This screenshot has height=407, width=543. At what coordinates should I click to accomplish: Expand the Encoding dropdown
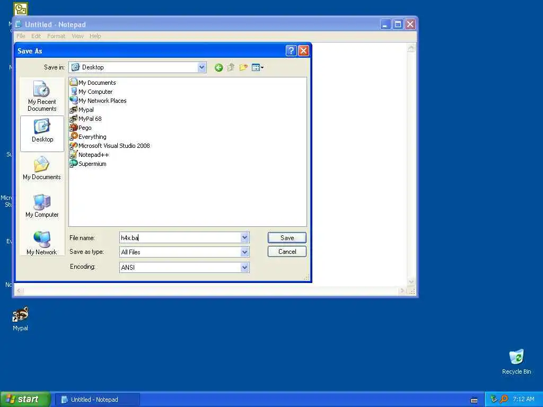click(244, 267)
